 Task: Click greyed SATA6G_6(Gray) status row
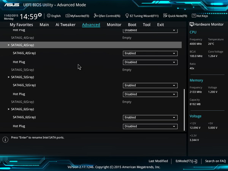coord(22,102)
